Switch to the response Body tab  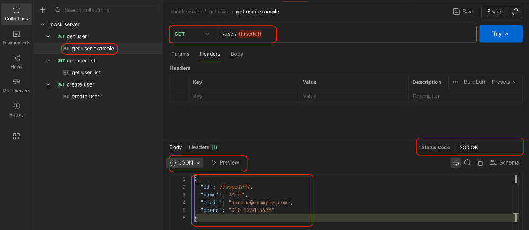pyautogui.click(x=176, y=147)
